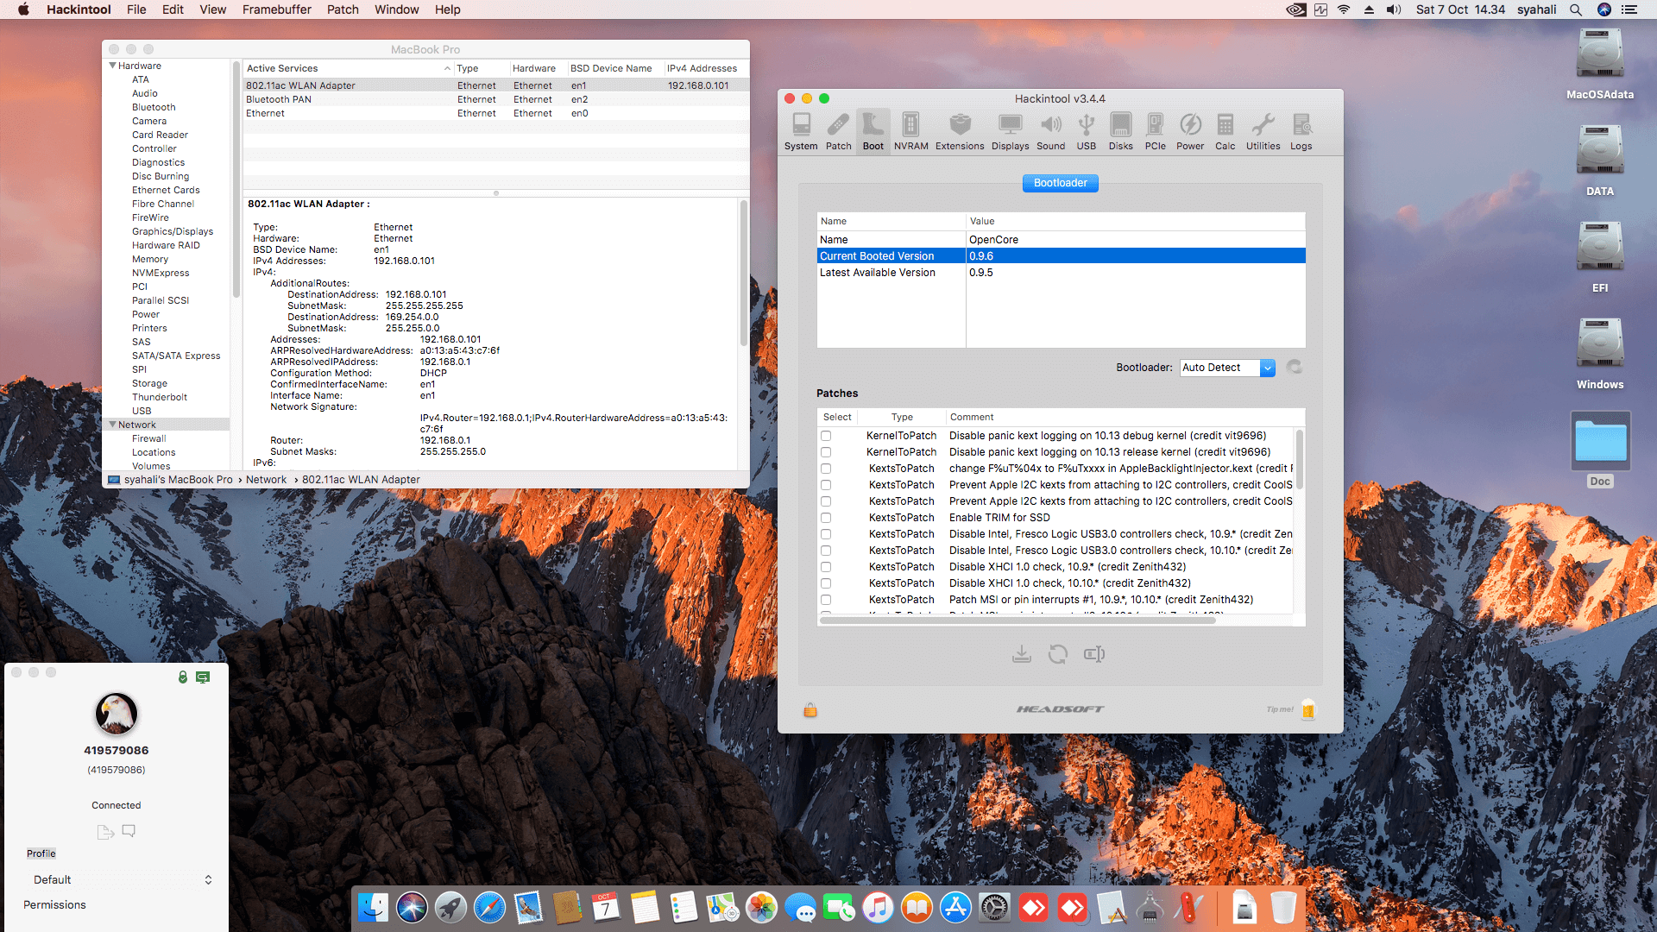Click the lock icon in Hackintool
The width and height of the screenshot is (1657, 932).
pos(810,710)
